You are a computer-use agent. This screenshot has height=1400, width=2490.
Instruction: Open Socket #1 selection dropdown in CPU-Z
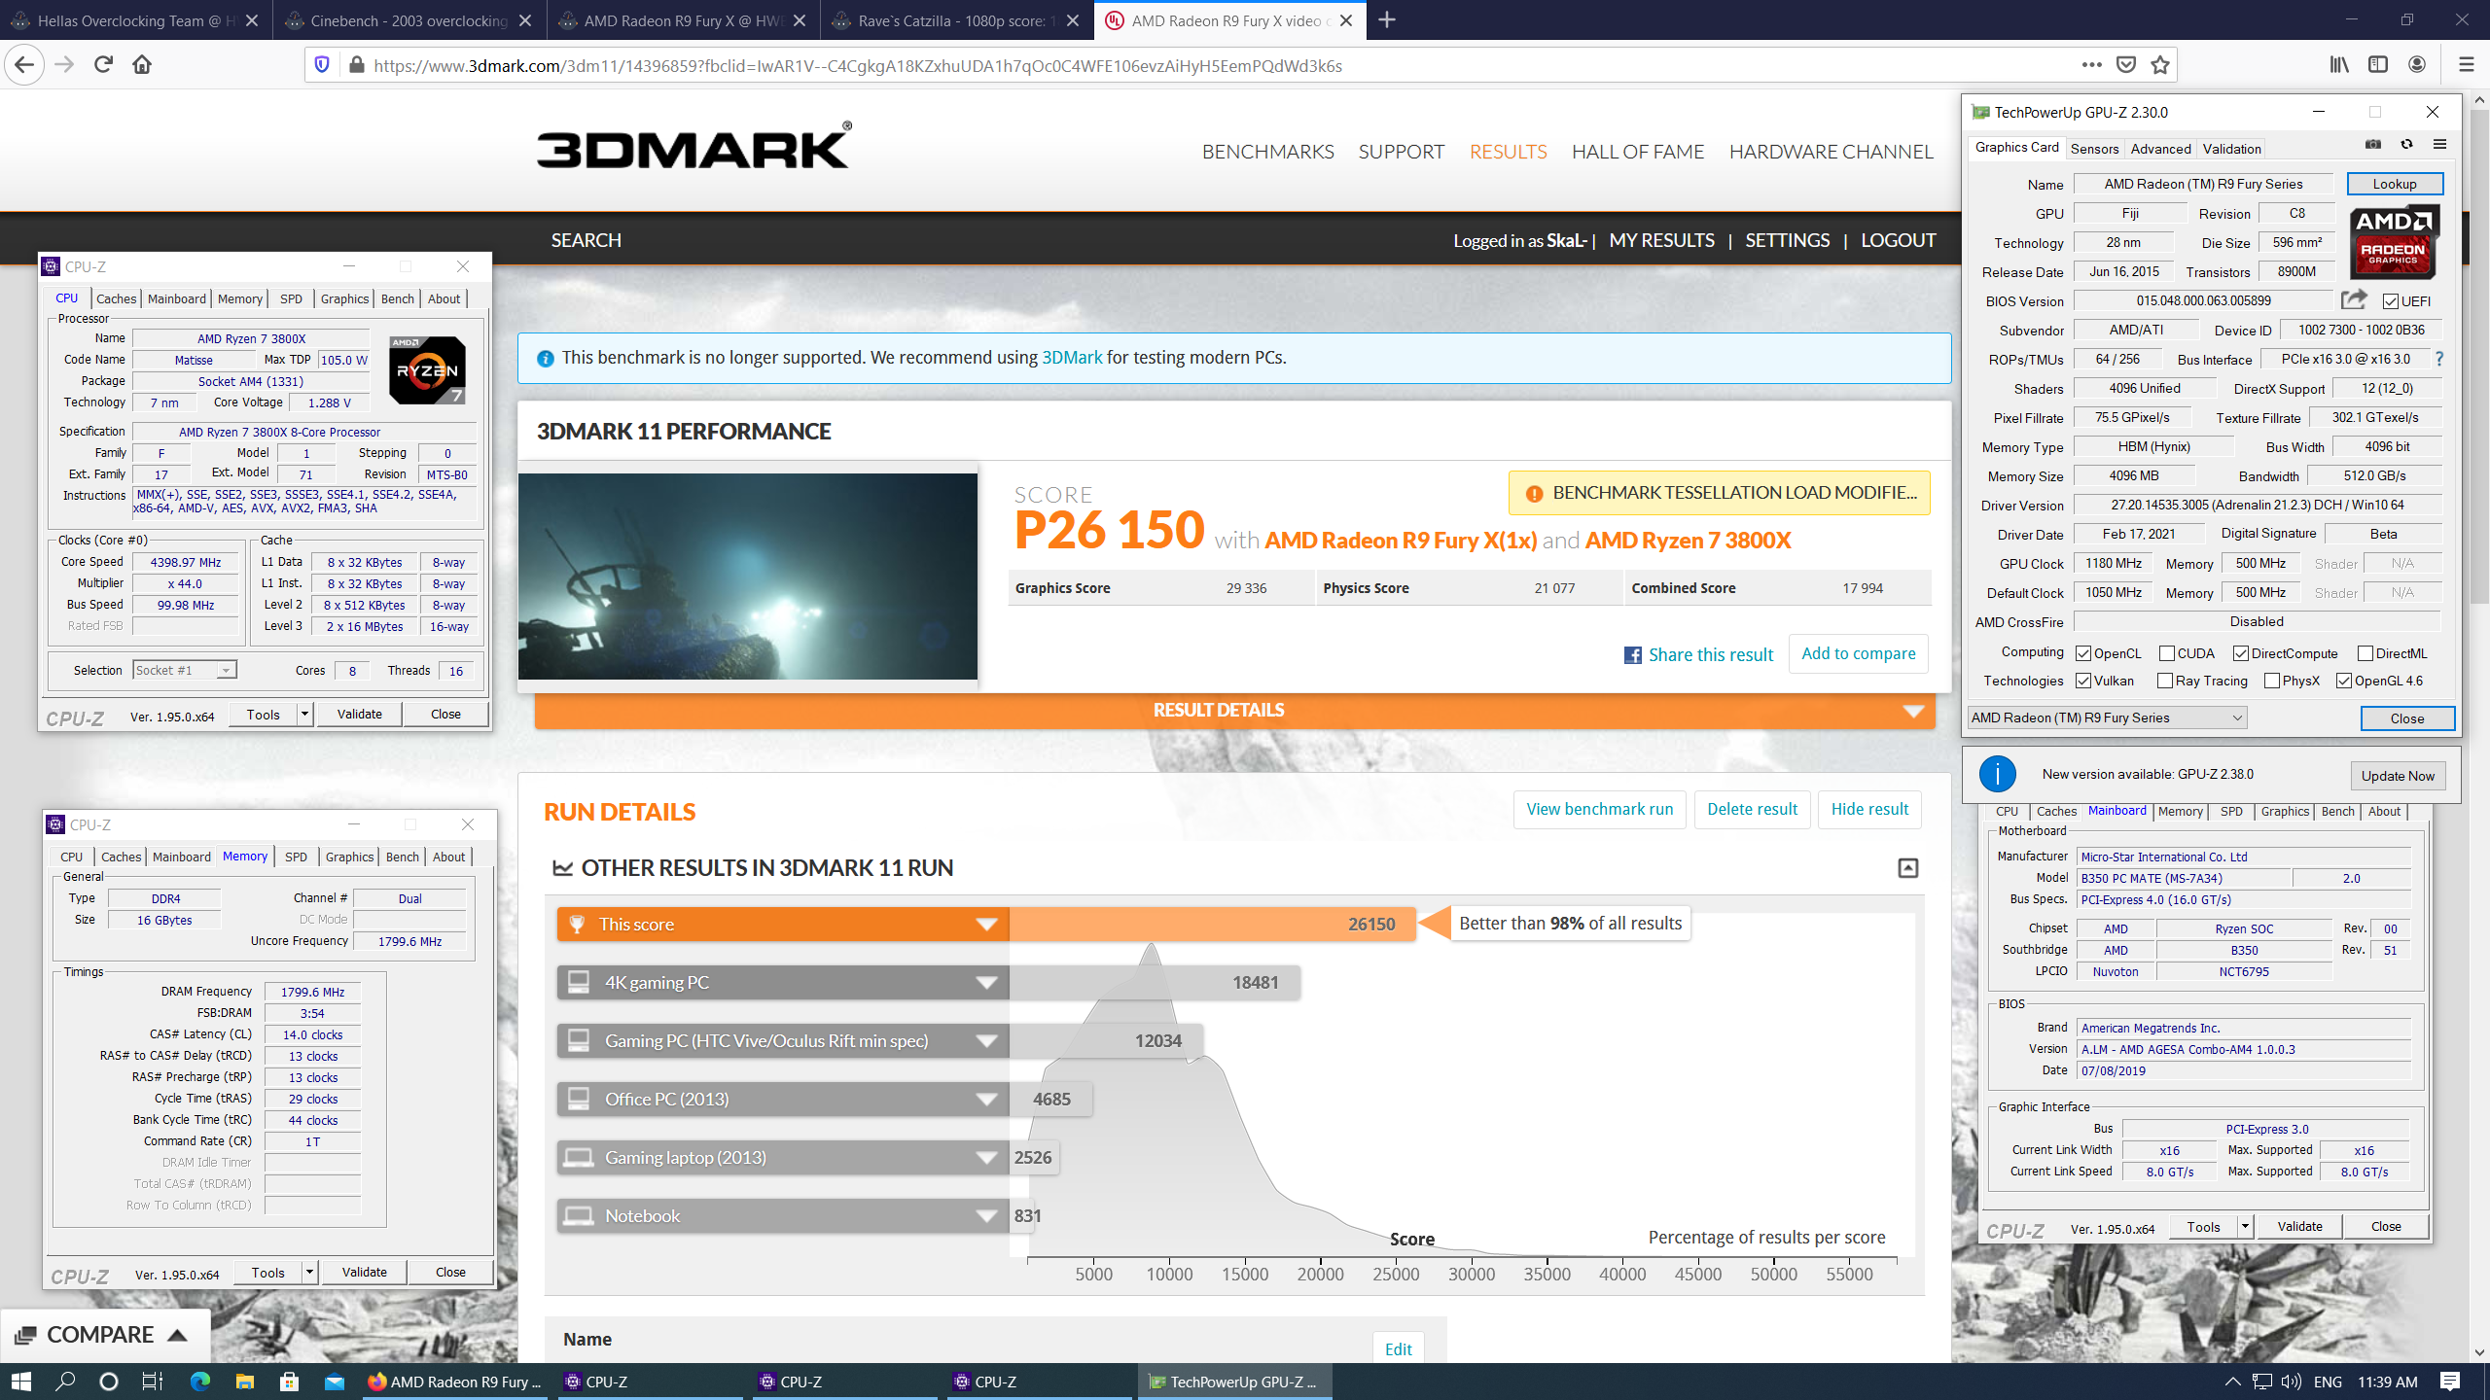185,670
